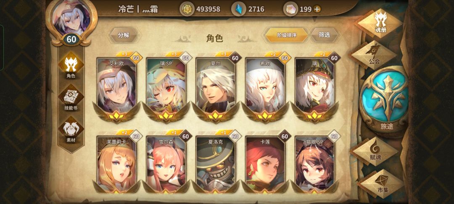Viewport: 454px width, 204px height.
Task: Switch to the 角色 characters tab
Action: tap(71, 66)
